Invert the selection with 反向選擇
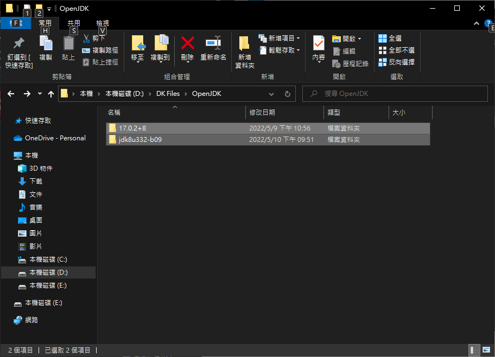 point(396,62)
